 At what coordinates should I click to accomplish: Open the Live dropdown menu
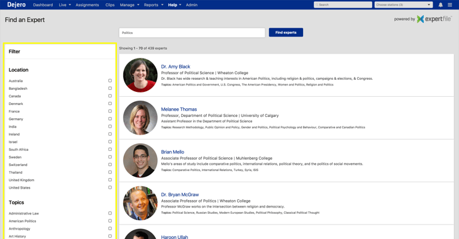click(65, 5)
